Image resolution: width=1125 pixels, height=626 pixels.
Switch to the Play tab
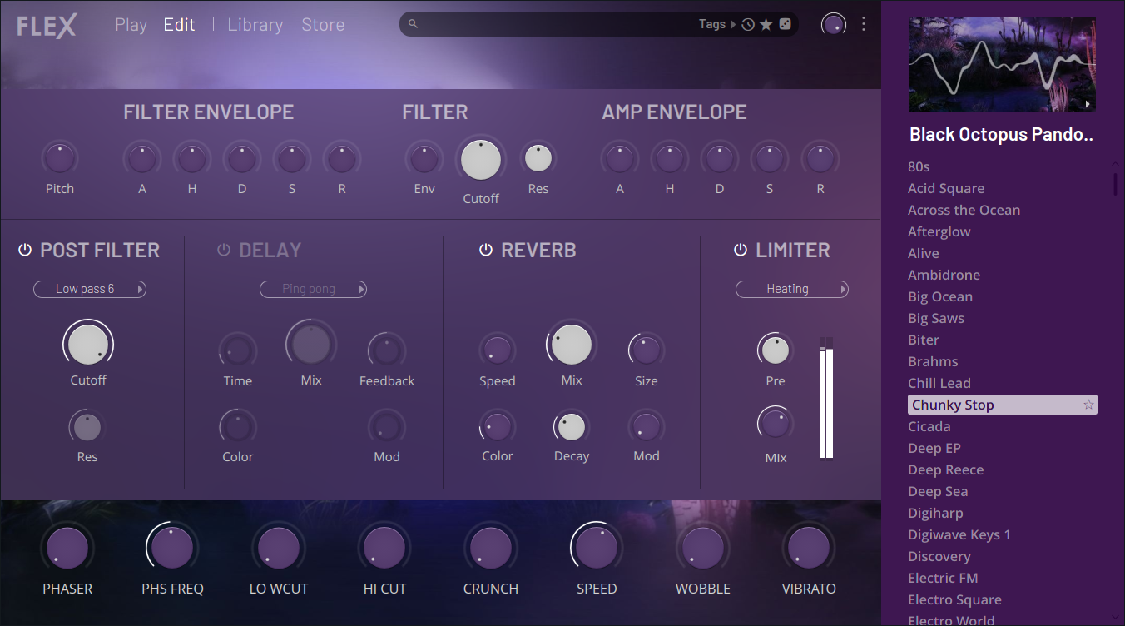click(131, 25)
